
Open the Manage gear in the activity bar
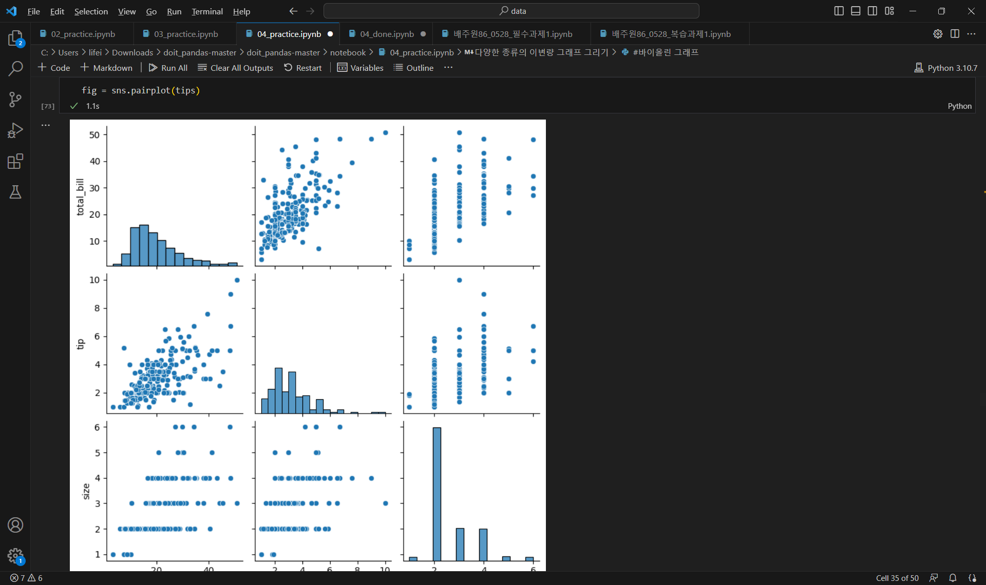pos(15,555)
